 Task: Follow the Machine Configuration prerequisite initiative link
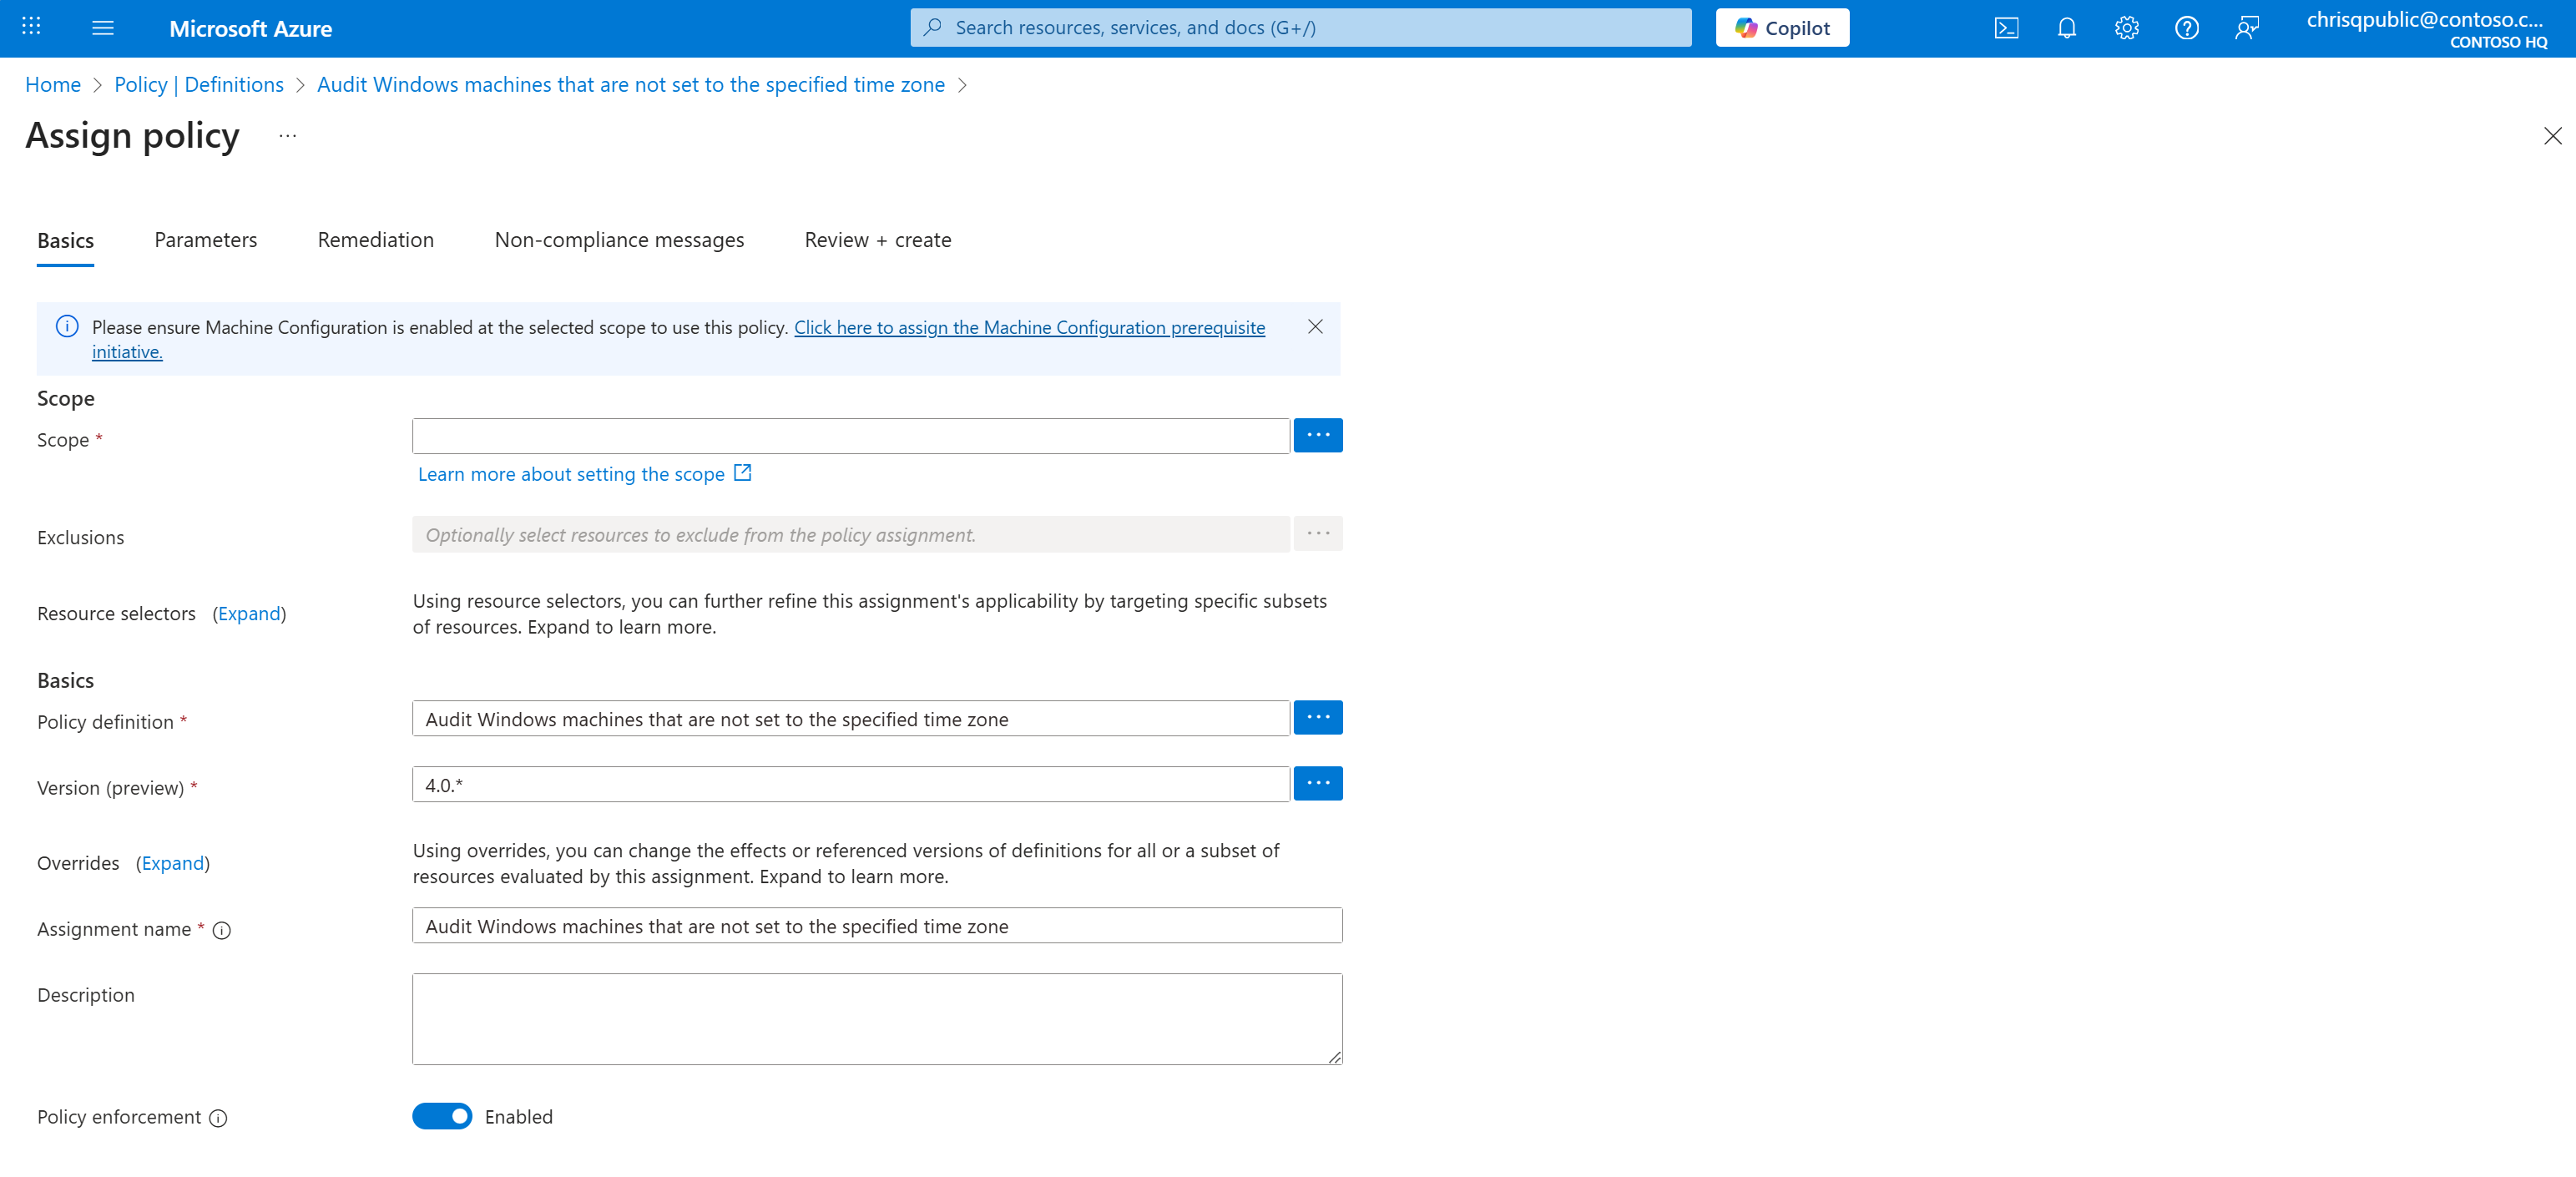coord(1029,327)
